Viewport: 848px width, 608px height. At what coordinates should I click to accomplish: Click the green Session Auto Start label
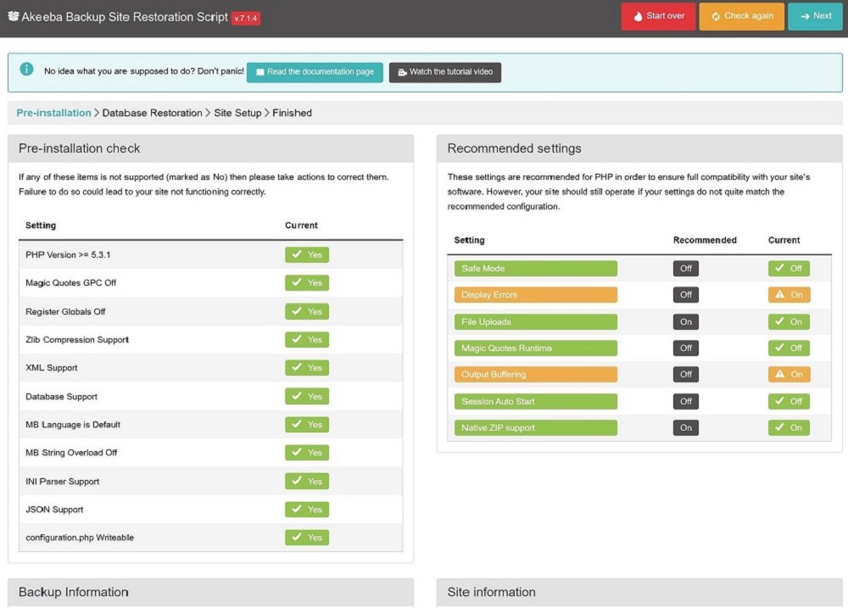click(x=535, y=401)
